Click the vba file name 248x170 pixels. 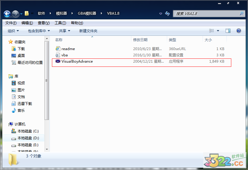click(x=64, y=55)
